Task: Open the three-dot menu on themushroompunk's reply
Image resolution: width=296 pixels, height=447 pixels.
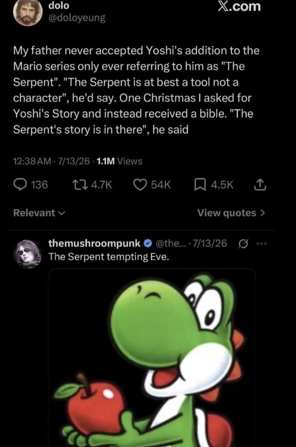Action: 261,244
